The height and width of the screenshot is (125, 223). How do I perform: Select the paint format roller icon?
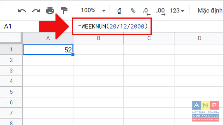[64, 11]
